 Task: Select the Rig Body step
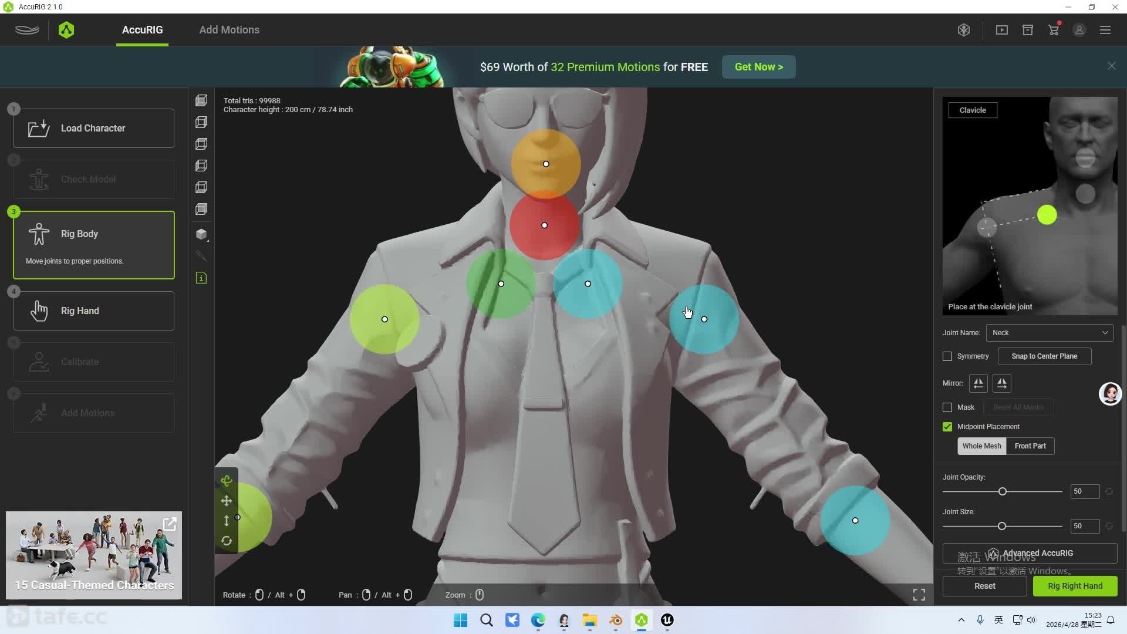[94, 245]
